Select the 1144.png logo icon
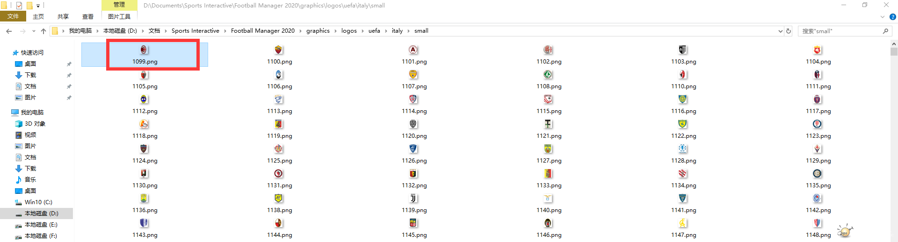Screen dimensions: 898x242 point(279,223)
